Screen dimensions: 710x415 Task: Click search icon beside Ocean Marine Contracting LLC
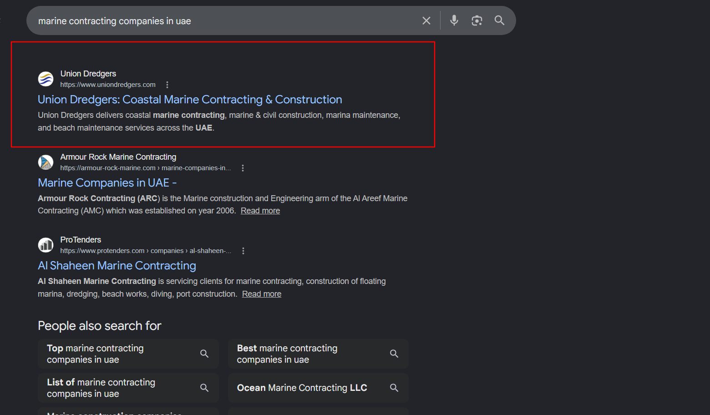(394, 388)
